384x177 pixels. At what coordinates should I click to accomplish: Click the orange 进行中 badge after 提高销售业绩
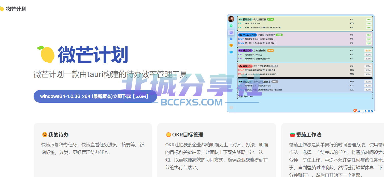pos(271,50)
